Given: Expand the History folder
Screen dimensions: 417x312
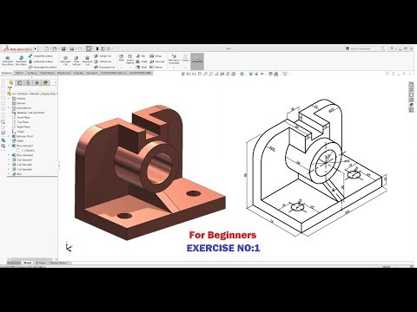Looking at the screenshot, I should (9, 99).
